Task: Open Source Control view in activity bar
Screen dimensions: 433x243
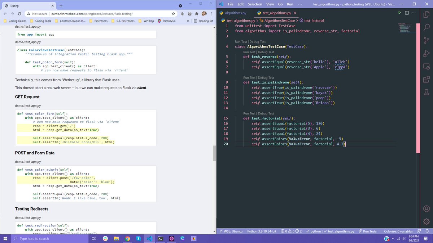Action: pos(427,40)
